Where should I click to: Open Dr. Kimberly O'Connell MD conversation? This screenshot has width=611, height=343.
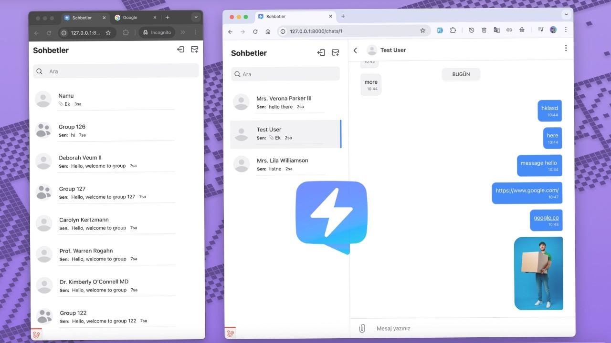116,285
